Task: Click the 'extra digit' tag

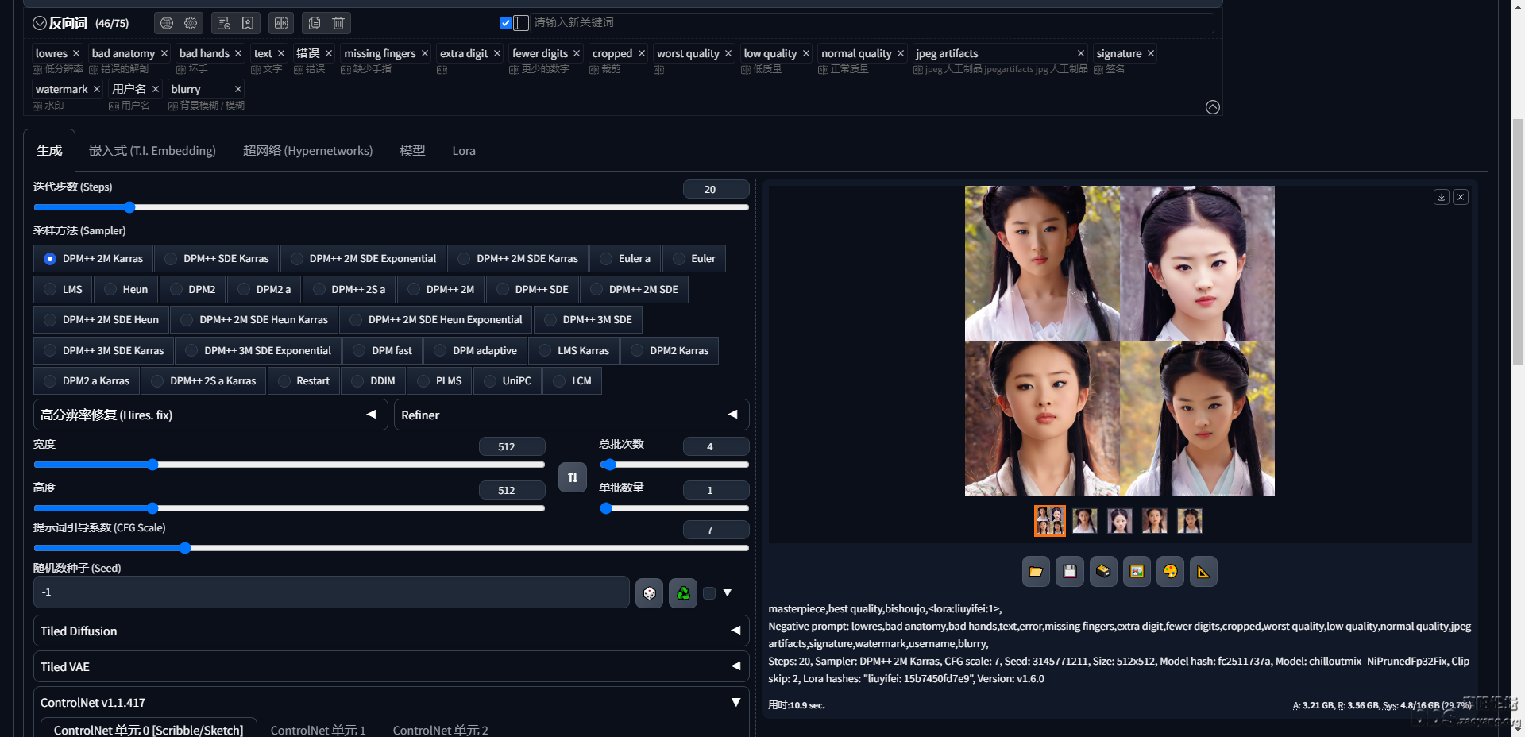Action: [464, 53]
